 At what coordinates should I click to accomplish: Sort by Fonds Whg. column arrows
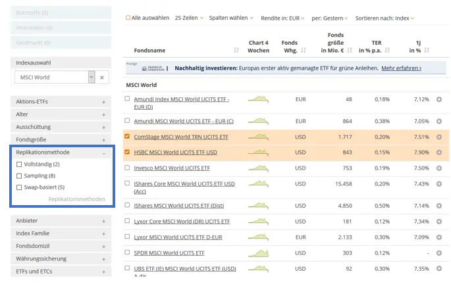tap(303, 50)
